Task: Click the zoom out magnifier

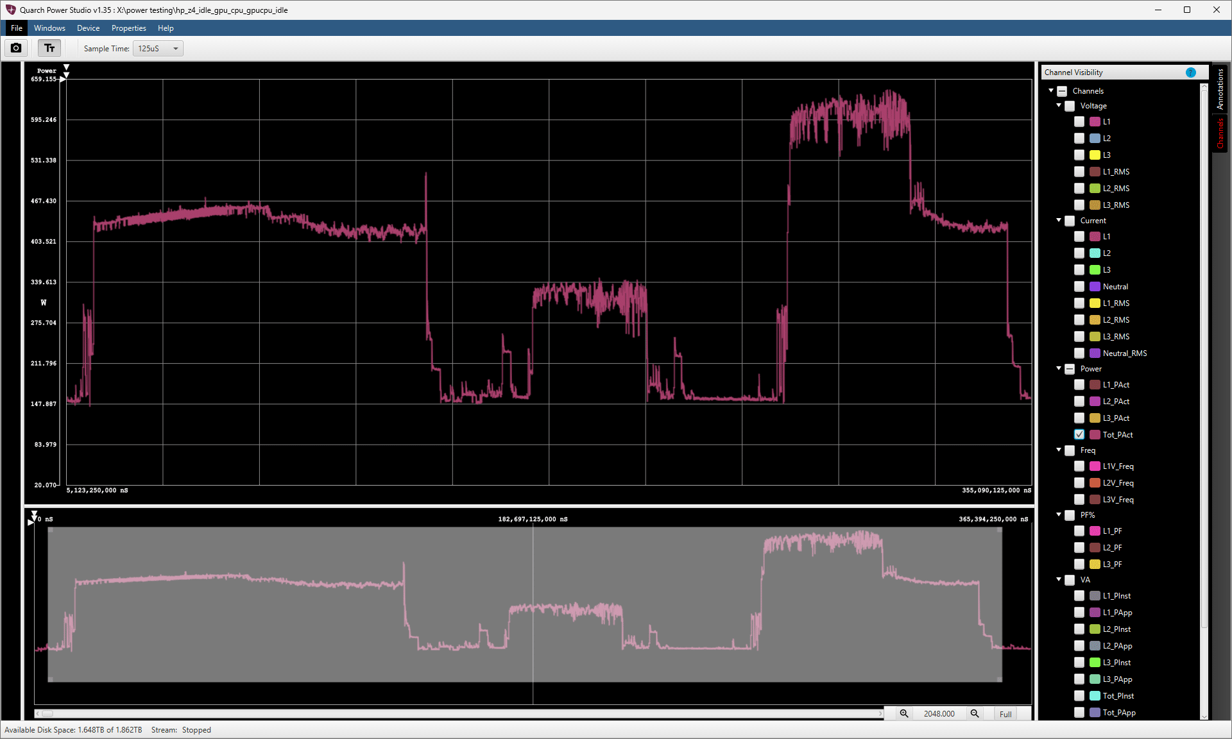Action: pyautogui.click(x=974, y=713)
